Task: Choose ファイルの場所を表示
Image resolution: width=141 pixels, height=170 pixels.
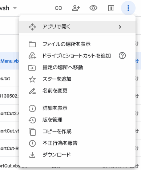Action: [77, 44]
